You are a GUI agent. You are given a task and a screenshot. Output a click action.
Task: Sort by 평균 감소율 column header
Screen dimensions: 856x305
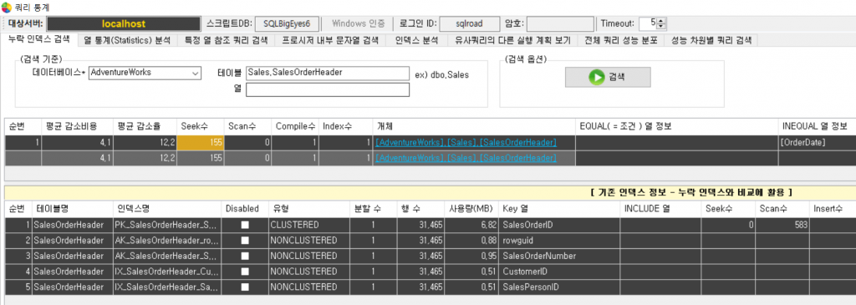click(145, 126)
